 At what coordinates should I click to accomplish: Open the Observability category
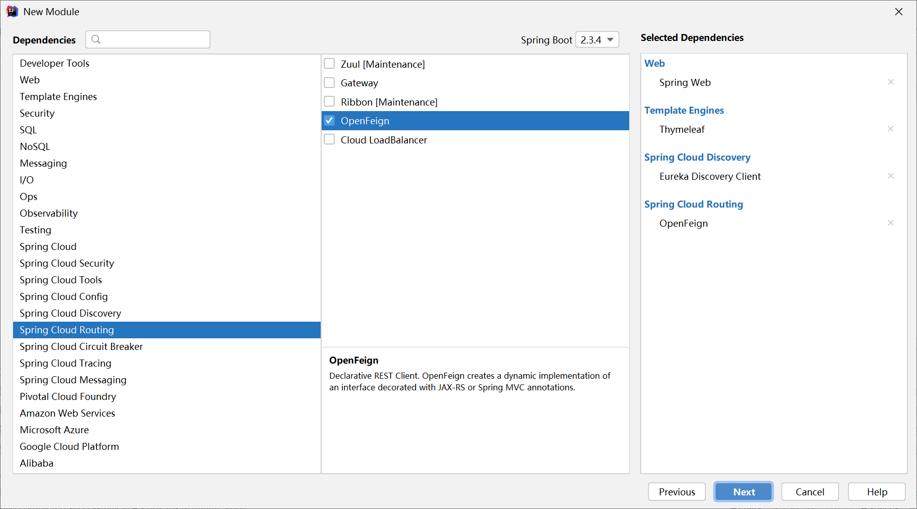coord(167,213)
